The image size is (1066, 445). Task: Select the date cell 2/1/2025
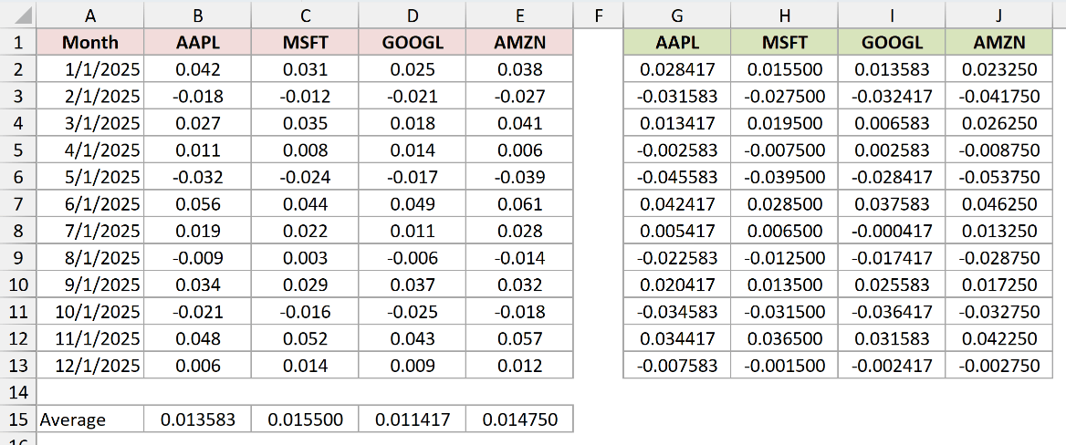(89, 97)
